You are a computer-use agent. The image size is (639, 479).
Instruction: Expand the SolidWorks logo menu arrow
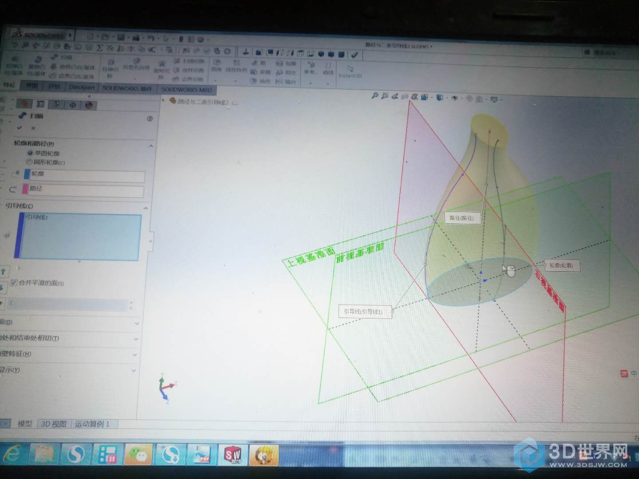click(x=71, y=35)
